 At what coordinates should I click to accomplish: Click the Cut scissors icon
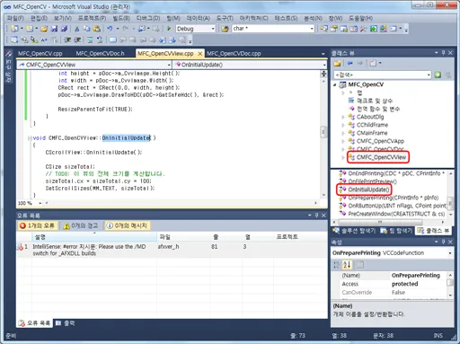point(77,29)
